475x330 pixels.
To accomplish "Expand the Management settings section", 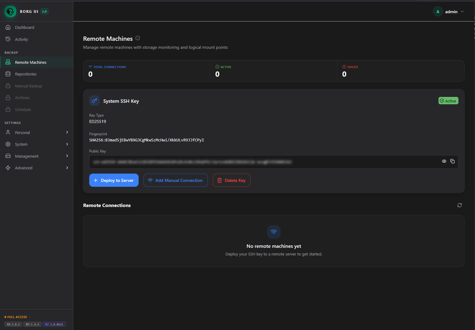I will pos(36,156).
